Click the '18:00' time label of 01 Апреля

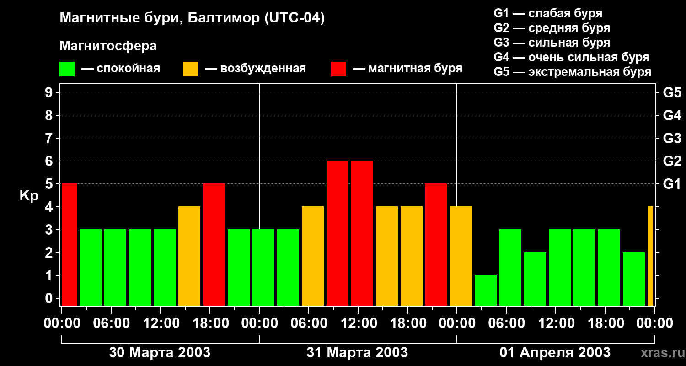(x=605, y=323)
